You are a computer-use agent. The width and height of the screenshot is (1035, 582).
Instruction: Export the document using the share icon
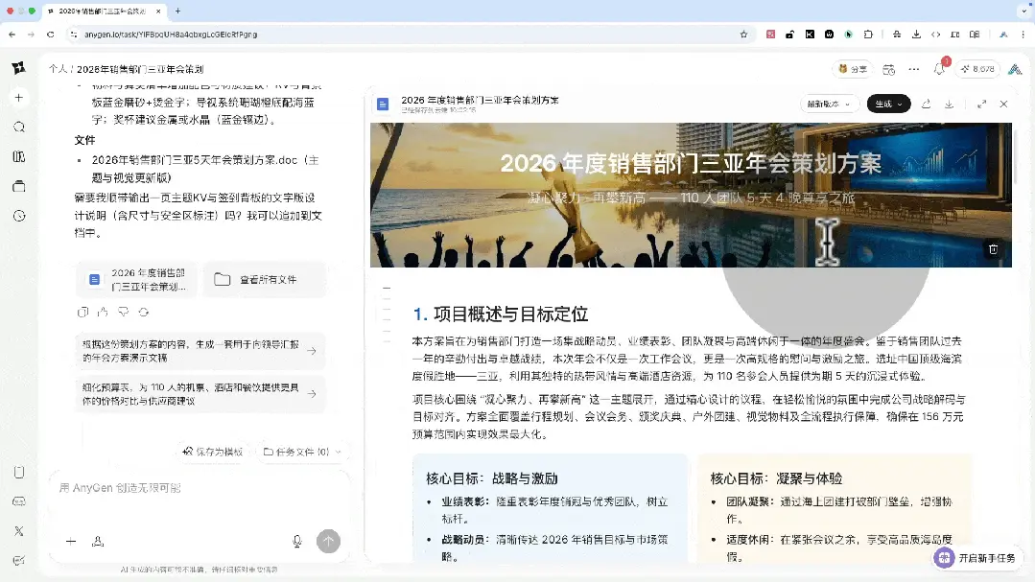click(x=927, y=104)
